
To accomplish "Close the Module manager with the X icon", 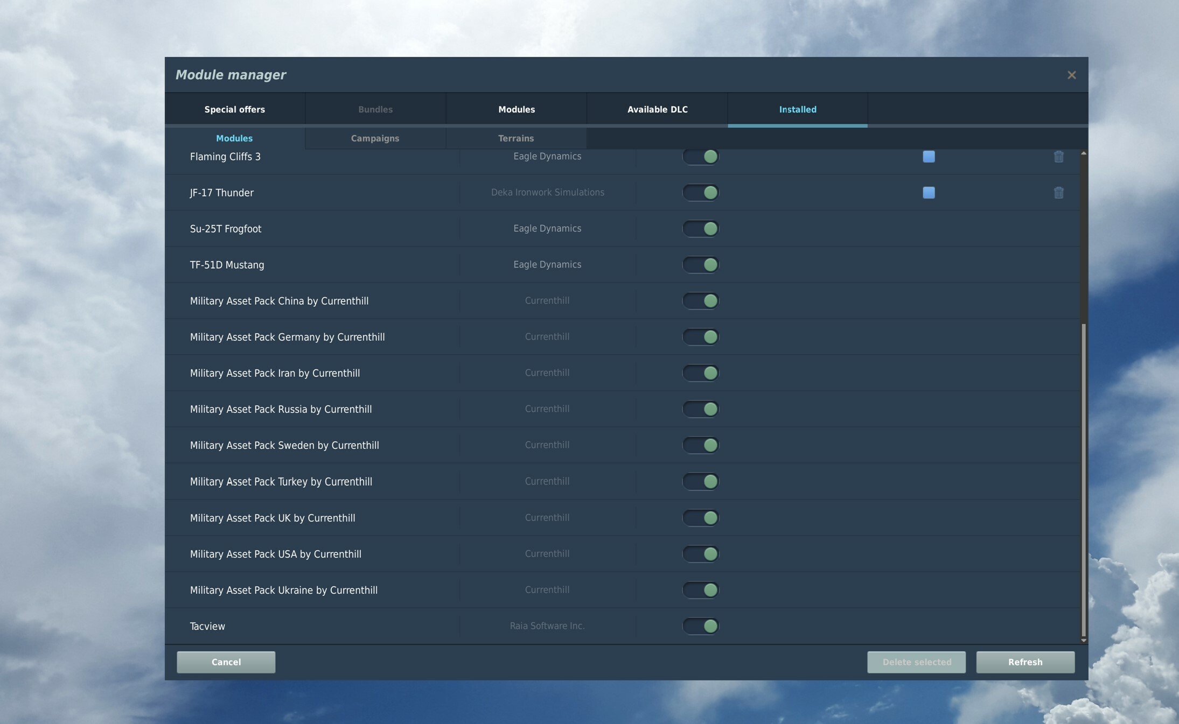I will [1071, 75].
